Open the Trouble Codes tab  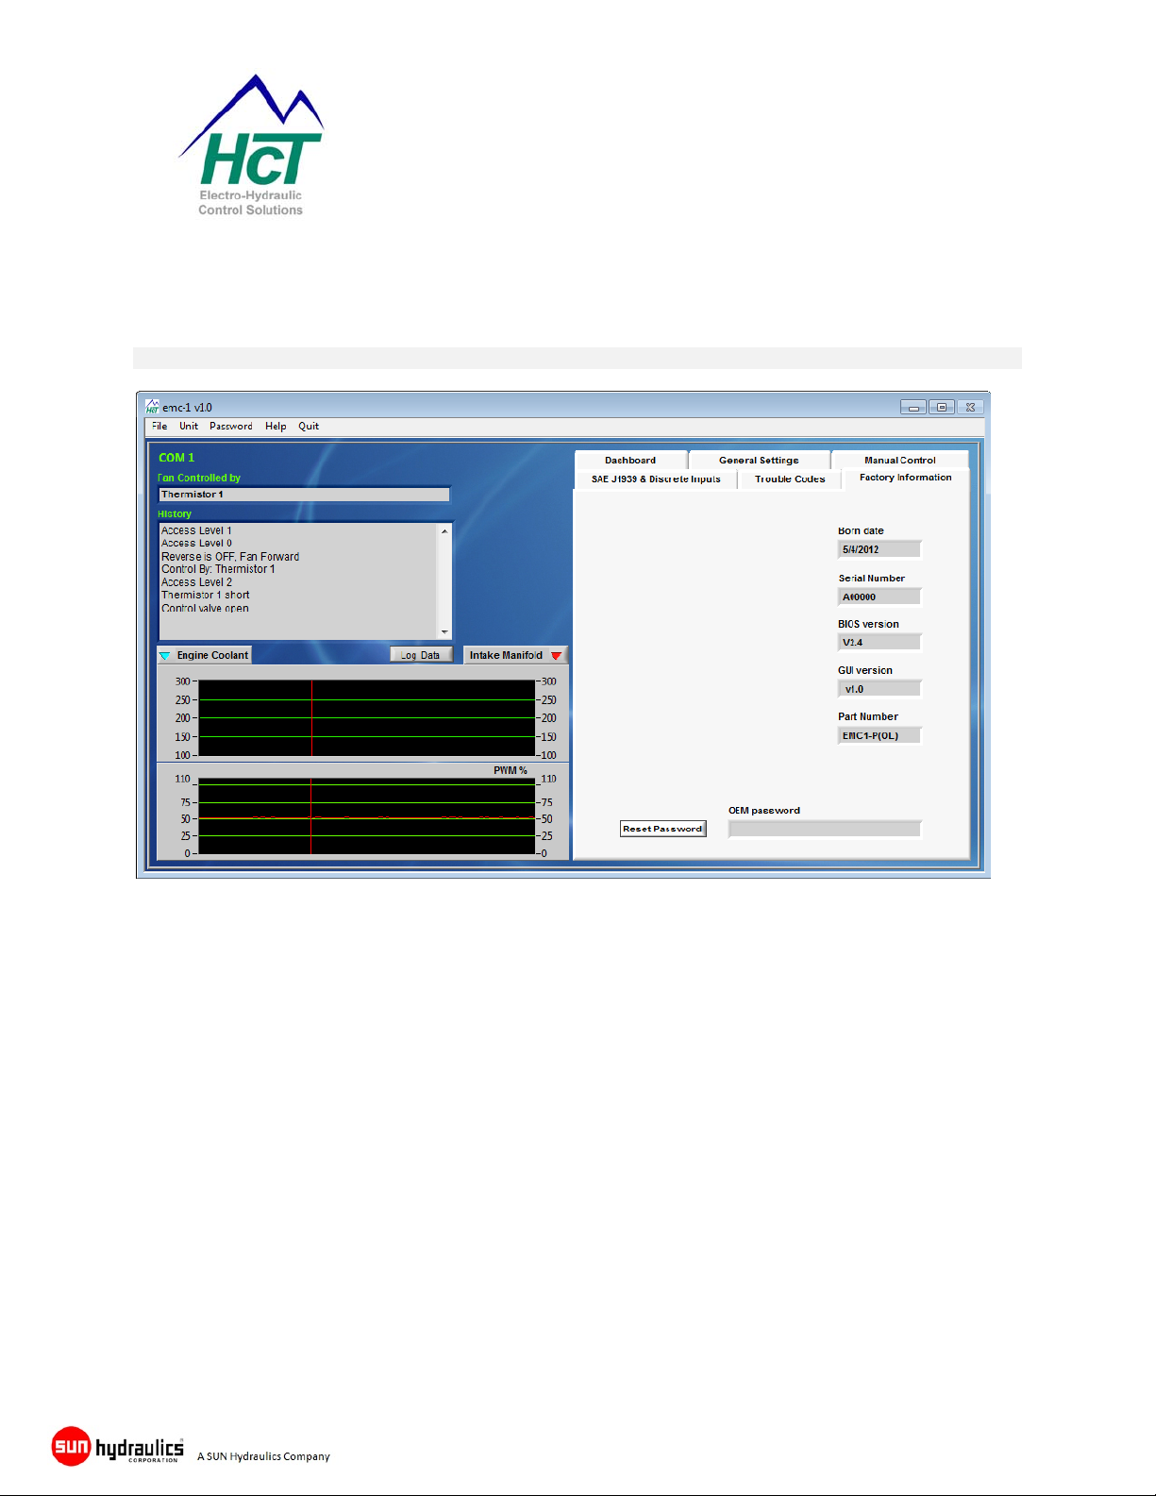click(x=790, y=479)
